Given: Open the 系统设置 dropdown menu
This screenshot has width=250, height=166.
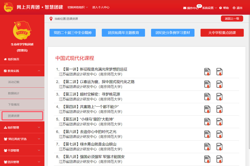Looking at the screenshot, I should point(210,8).
